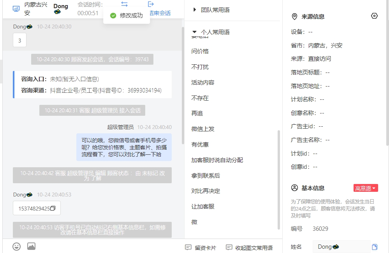Click the computer monitor icon beside 内蒙古兴安
This screenshot has width=389, height=253.
[x=16, y=9]
